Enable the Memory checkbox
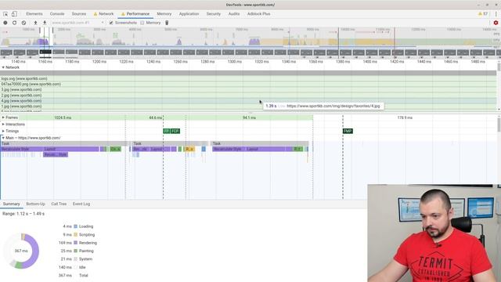The height and width of the screenshot is (282, 501). 142,23
